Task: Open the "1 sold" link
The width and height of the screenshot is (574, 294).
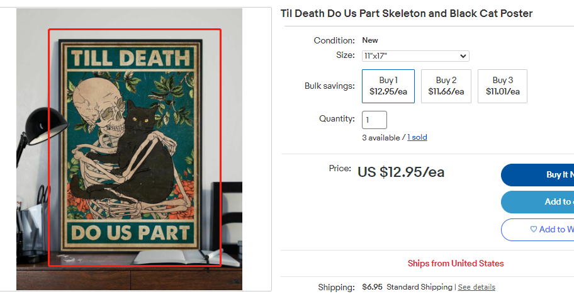Action: click(x=417, y=137)
